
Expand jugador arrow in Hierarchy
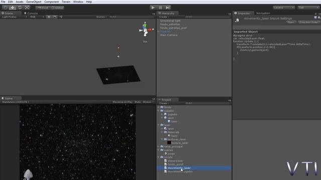pyautogui.click(x=158, y=31)
